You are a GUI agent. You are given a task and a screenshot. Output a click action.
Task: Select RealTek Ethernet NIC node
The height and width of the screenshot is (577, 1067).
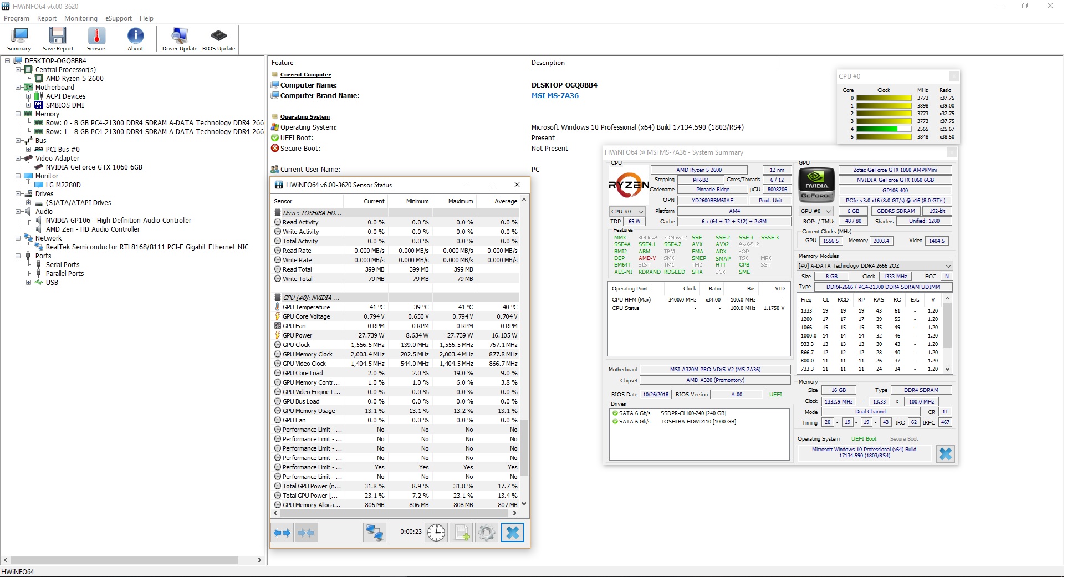(x=147, y=247)
